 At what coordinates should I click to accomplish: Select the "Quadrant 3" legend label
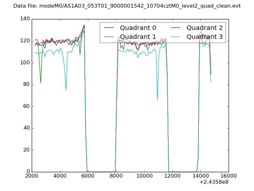205,37
